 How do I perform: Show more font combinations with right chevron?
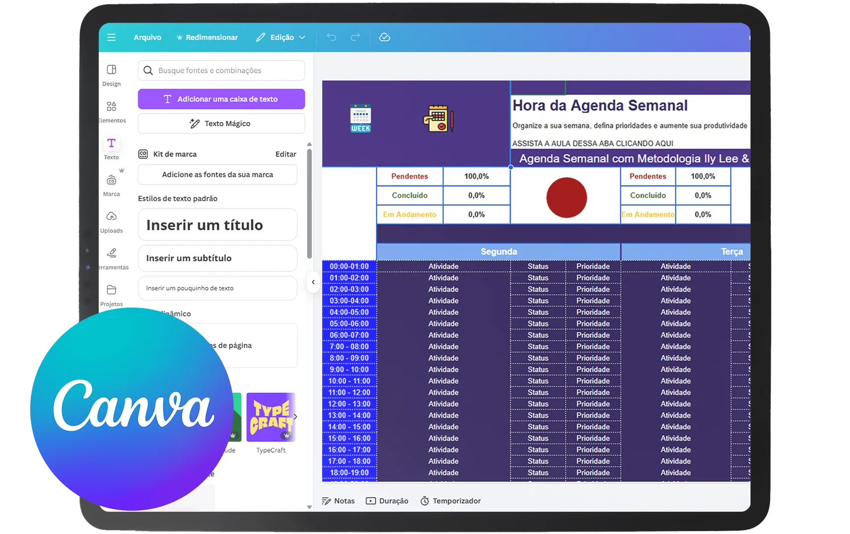click(296, 417)
